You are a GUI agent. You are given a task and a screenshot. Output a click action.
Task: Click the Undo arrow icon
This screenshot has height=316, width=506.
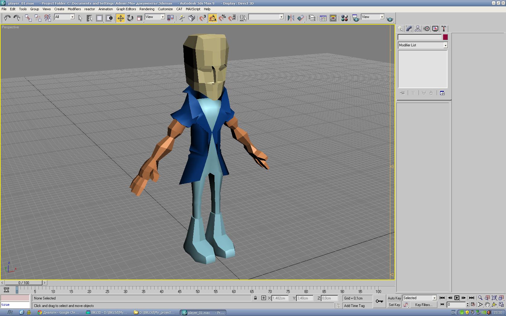tap(7, 18)
